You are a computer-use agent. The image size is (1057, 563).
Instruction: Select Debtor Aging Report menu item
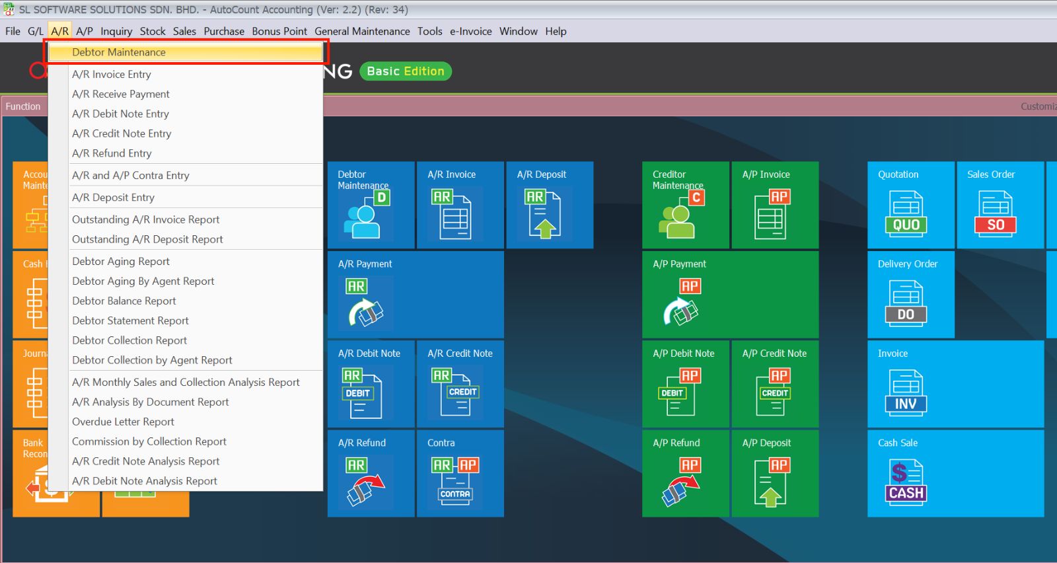click(x=121, y=261)
